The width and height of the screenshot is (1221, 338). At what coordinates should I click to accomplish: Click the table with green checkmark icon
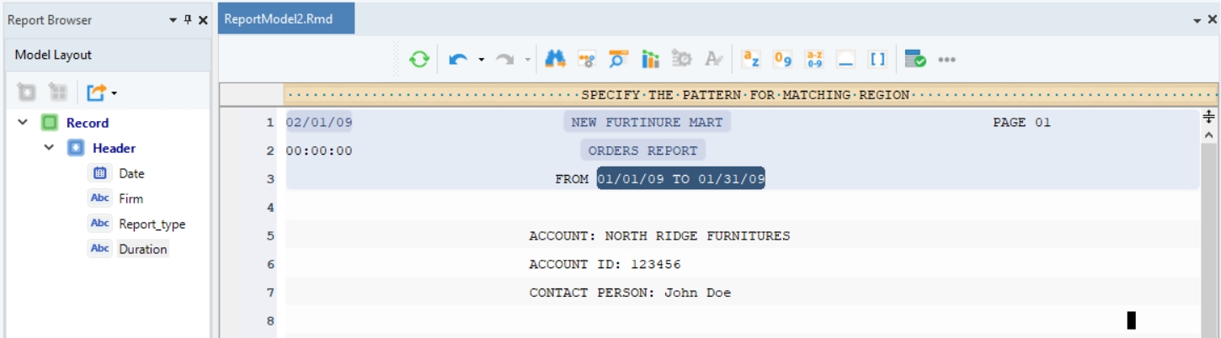coord(915,60)
